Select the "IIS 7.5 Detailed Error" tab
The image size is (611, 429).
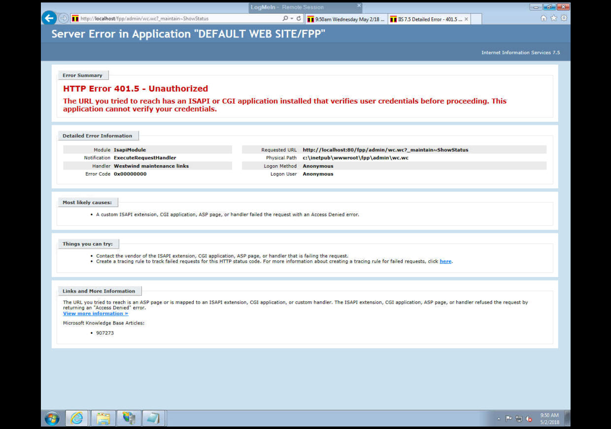(x=426, y=19)
